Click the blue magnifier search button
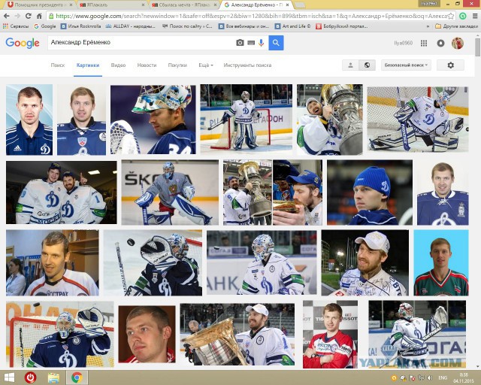481x385 pixels. pos(276,43)
